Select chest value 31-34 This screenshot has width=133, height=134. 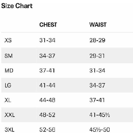tap(47, 40)
